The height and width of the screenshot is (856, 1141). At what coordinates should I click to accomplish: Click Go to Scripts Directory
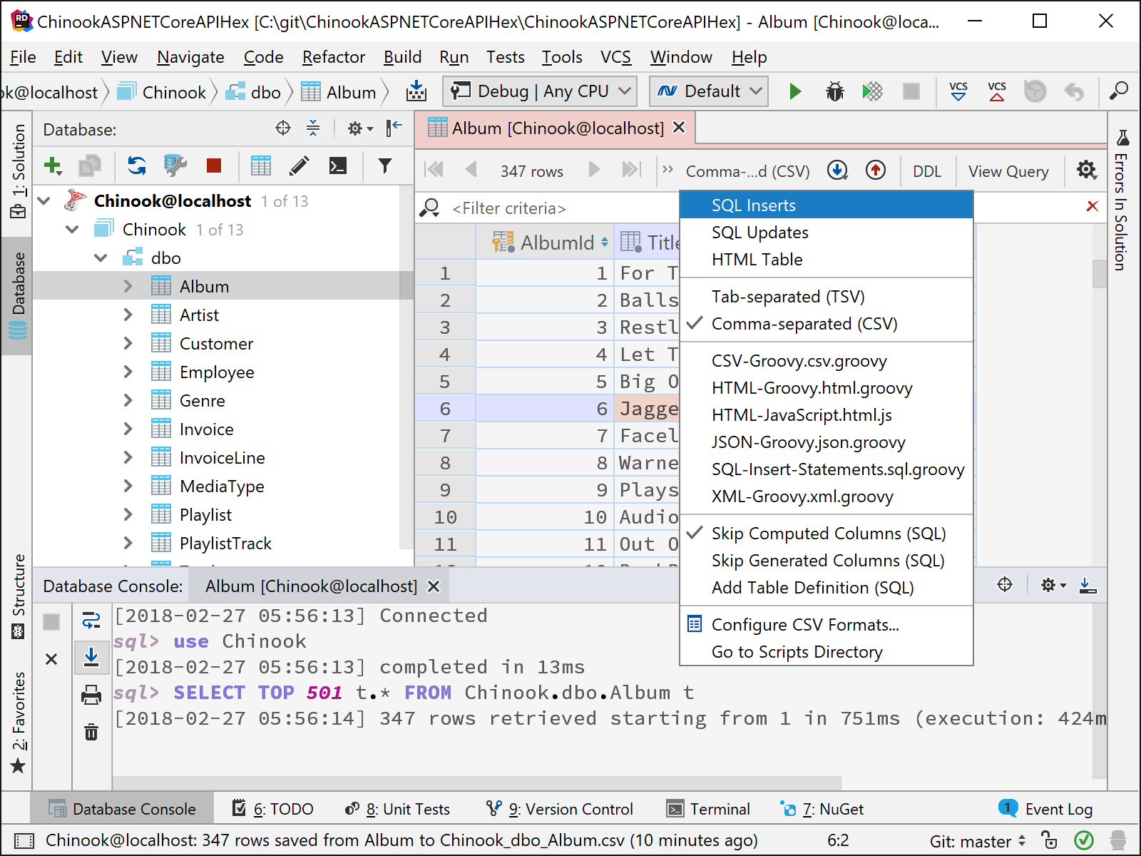827,652
